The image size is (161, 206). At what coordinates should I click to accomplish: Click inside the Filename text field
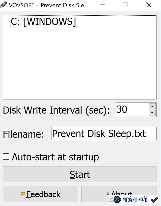103,133
